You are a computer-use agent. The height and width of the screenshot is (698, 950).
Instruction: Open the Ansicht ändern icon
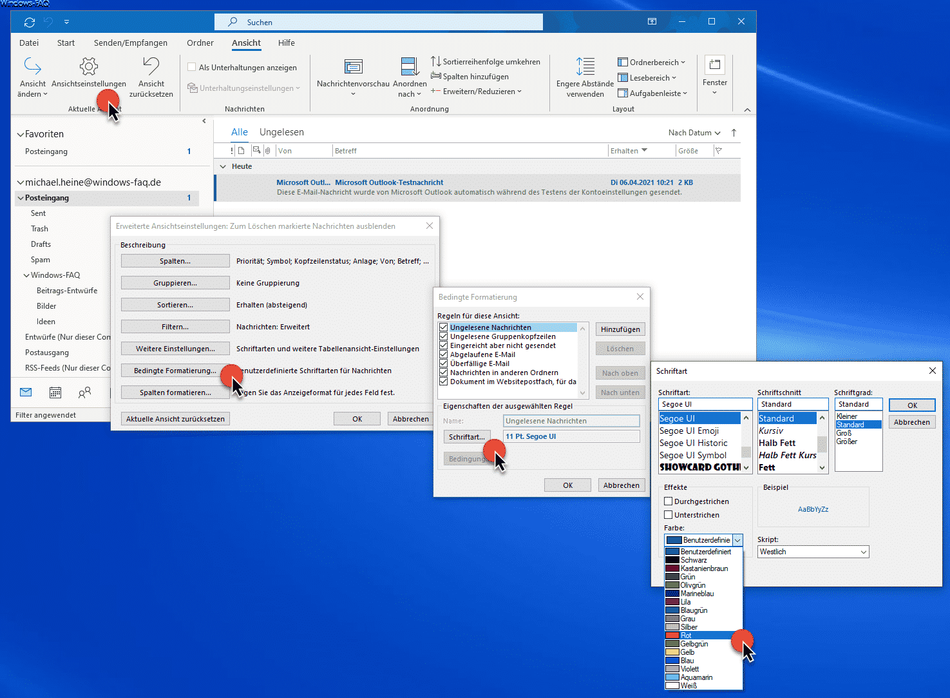click(x=32, y=66)
